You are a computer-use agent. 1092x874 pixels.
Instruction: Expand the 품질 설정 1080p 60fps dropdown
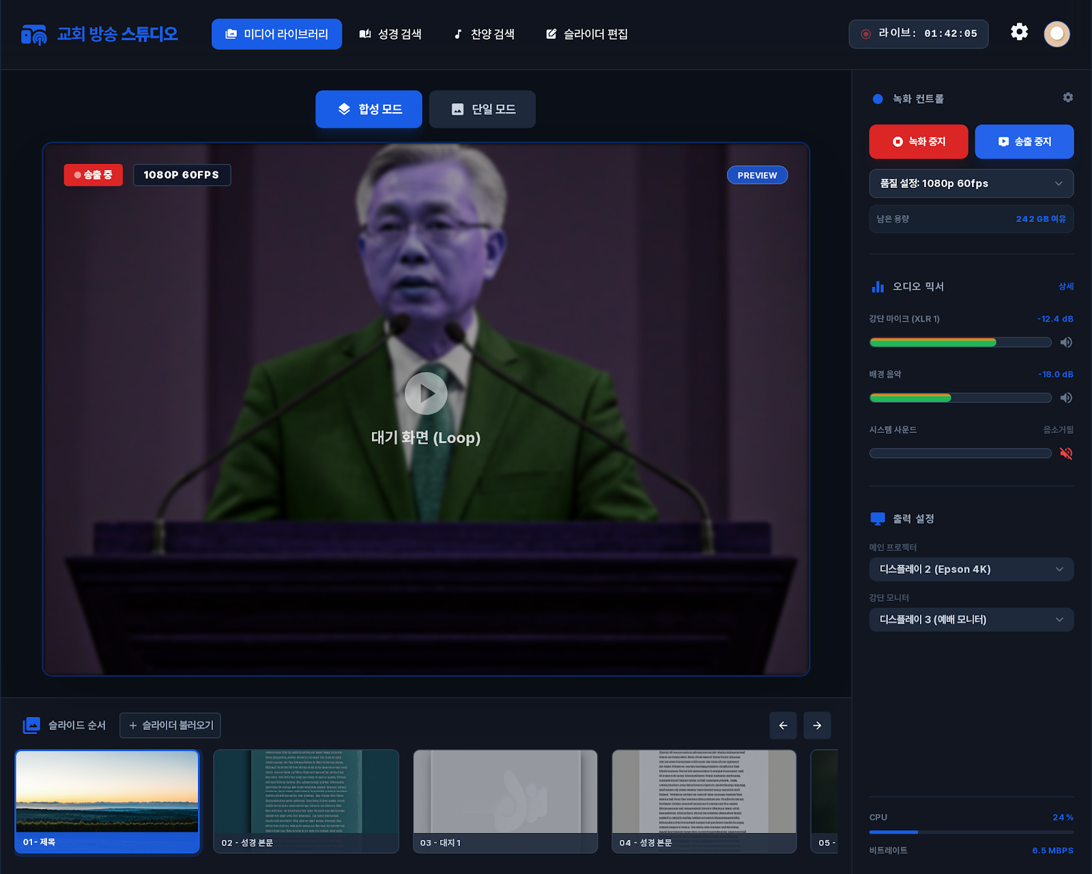tap(971, 183)
